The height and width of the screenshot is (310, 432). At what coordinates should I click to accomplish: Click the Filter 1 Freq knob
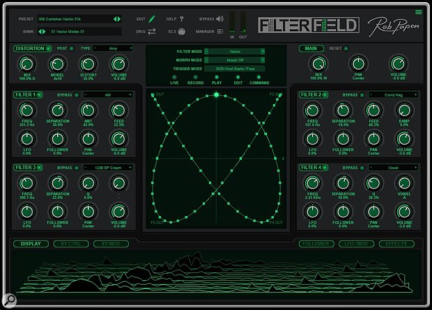click(27, 111)
